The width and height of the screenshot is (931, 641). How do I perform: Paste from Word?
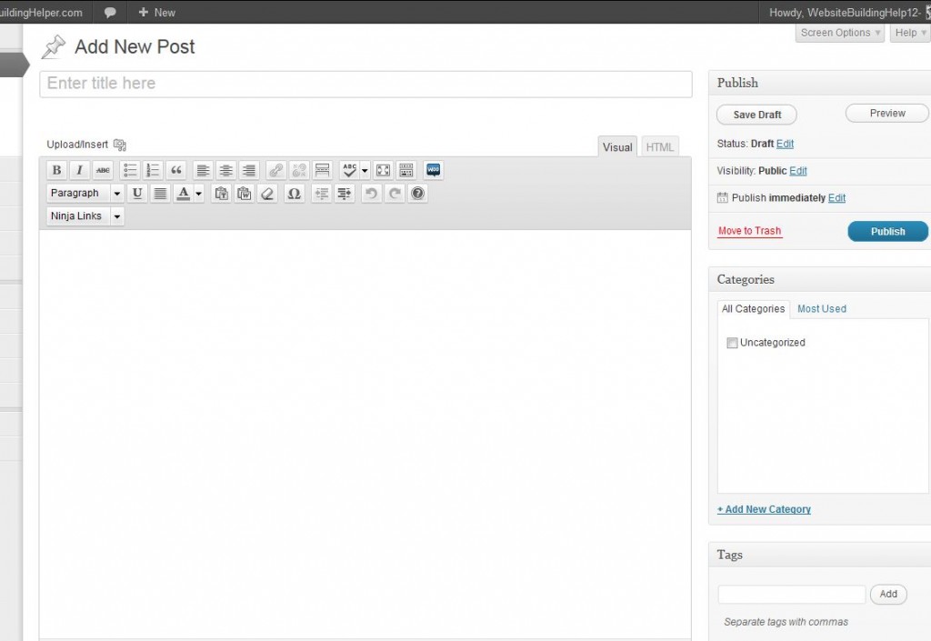245,194
